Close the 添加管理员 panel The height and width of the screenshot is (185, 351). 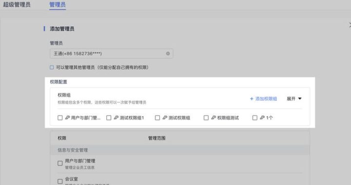[x=350, y=25]
